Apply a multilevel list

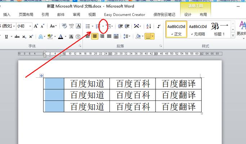pyautogui.click(x=108, y=26)
